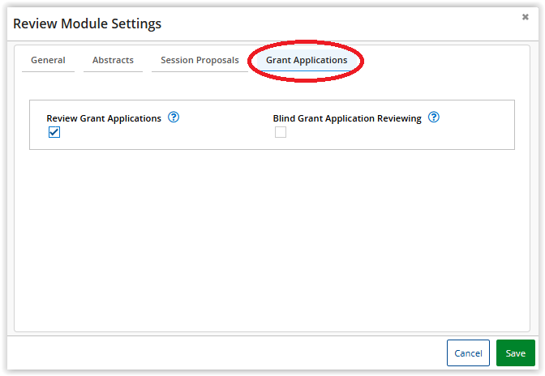Switch to the General tab
The image size is (545, 376).
(x=48, y=61)
